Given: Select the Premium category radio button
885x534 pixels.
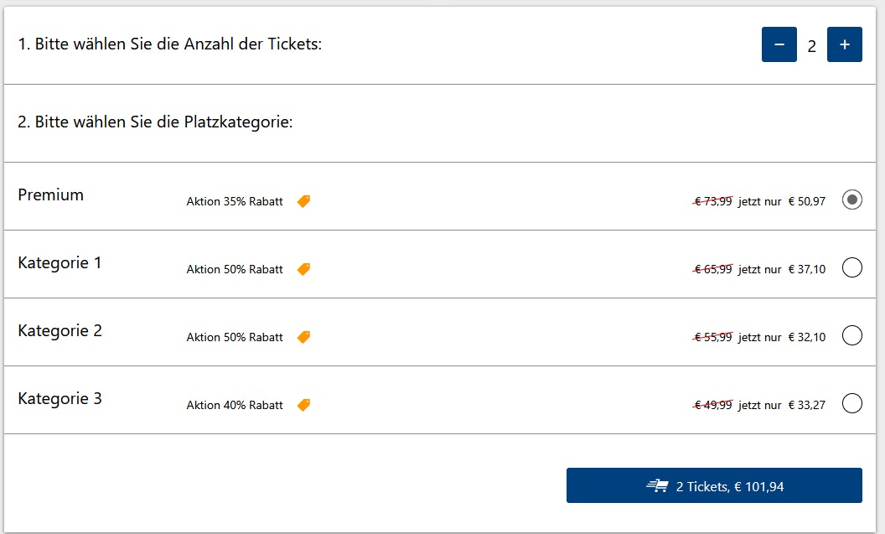Looking at the screenshot, I should pos(851,200).
